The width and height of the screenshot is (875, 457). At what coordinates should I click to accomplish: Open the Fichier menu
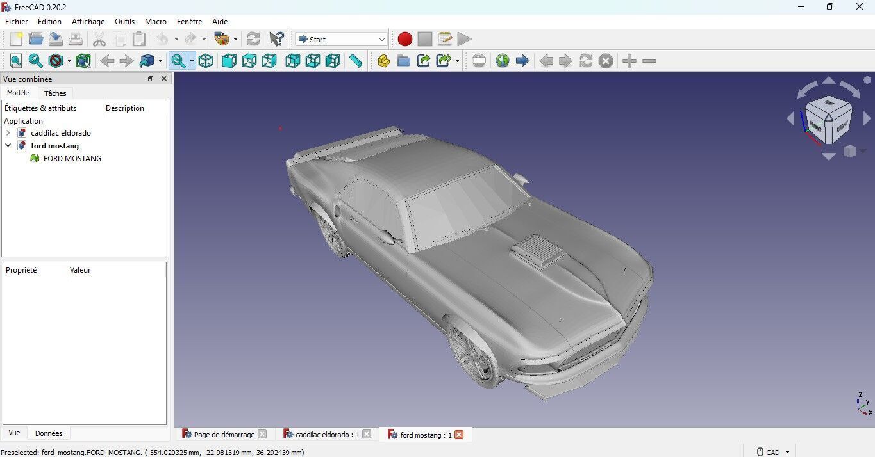(17, 21)
